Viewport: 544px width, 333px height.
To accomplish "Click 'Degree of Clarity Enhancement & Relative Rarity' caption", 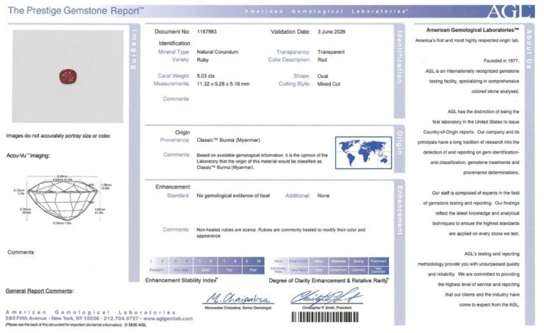I will click(x=329, y=281).
